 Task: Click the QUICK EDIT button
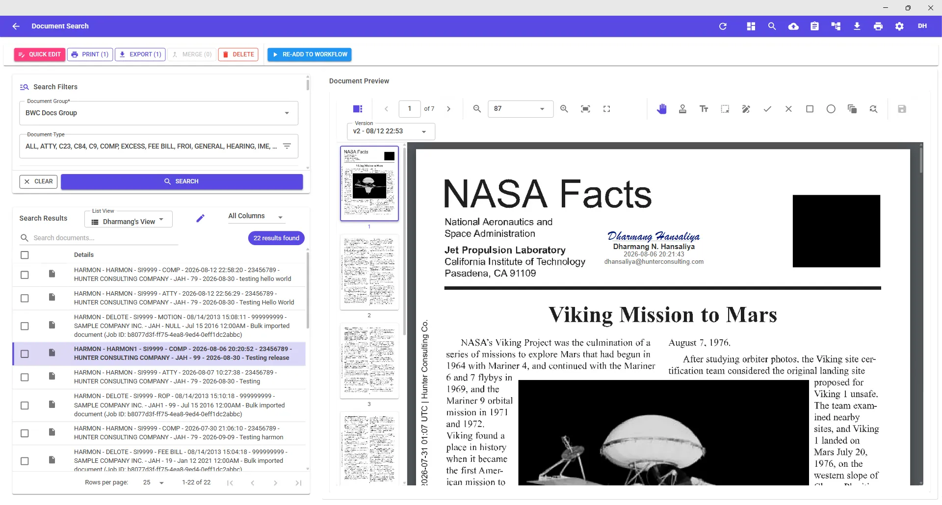pos(40,54)
